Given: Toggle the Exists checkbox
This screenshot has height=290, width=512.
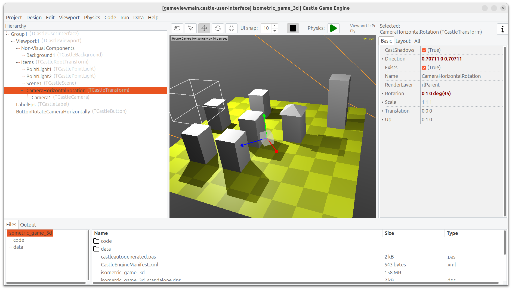Looking at the screenshot, I should coord(424,68).
